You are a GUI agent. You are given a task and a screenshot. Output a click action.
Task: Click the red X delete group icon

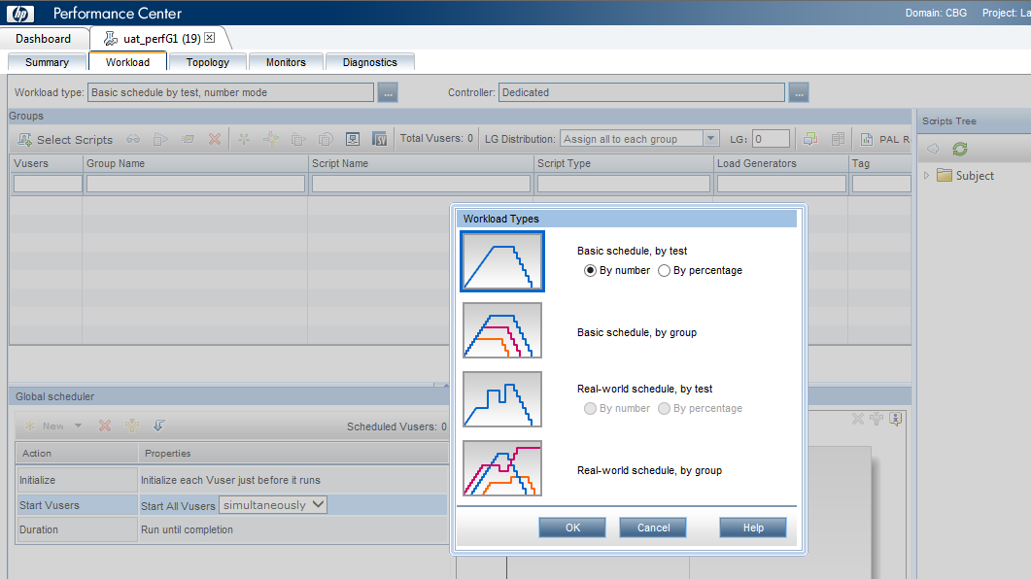(x=215, y=139)
